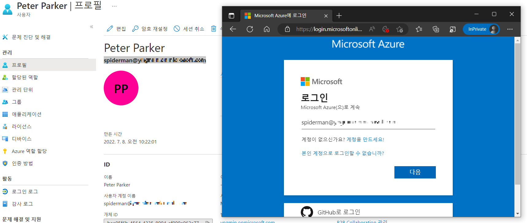This screenshot has height=223, width=527.
Task: Click the login.microsoftonline address bar
Action: coord(329,29)
